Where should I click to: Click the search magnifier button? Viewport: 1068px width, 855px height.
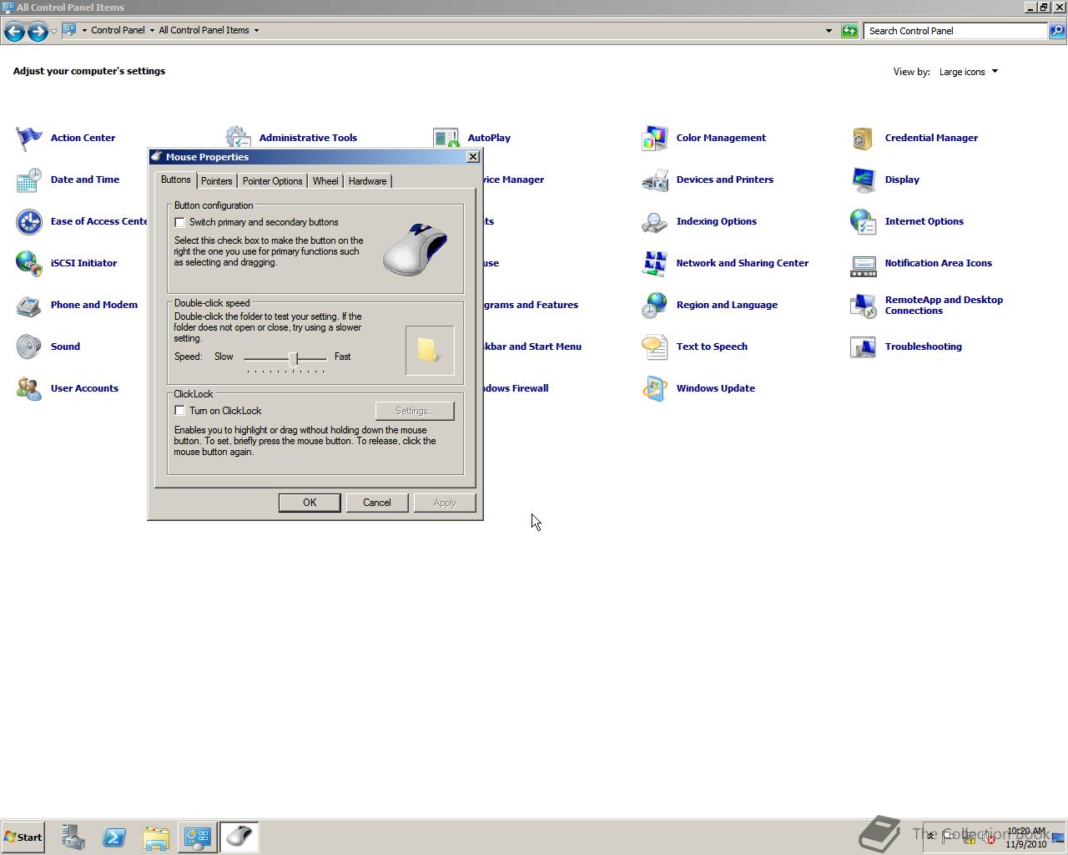(x=1056, y=31)
